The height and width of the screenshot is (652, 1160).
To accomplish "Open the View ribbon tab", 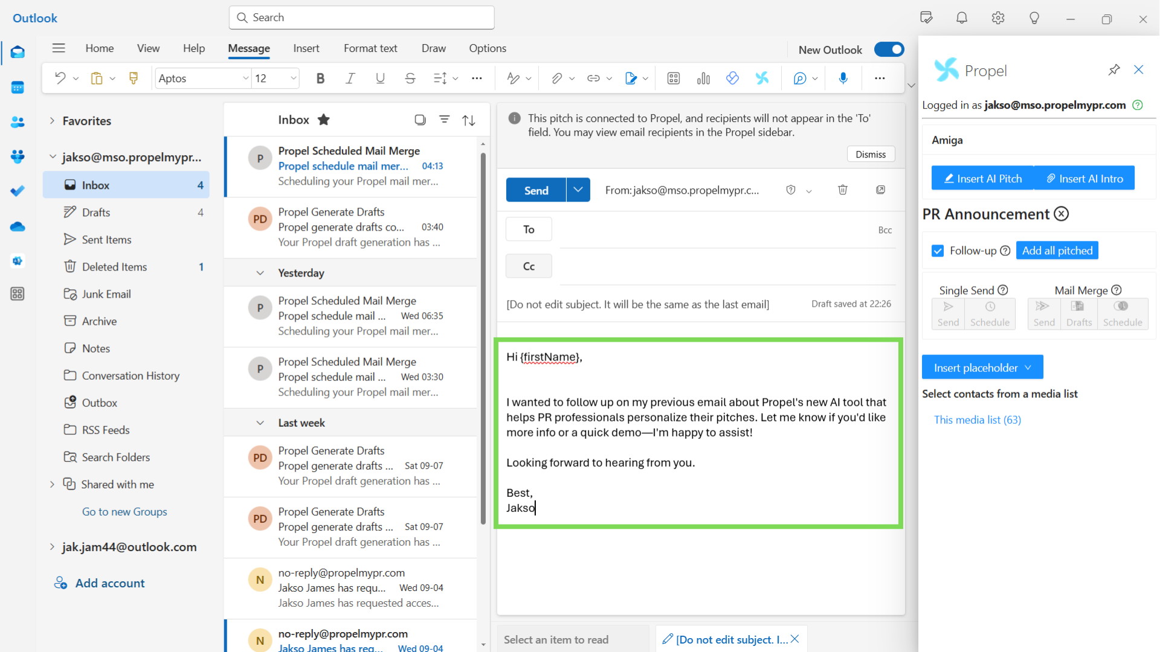I will [x=148, y=48].
